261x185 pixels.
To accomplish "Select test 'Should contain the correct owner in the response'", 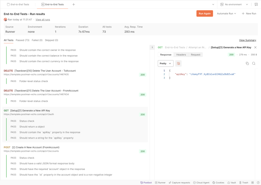I will (x=47, y=50).
